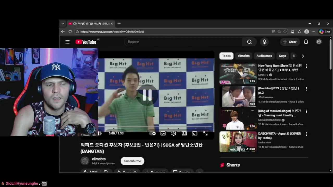The height and width of the screenshot is (187, 333).
Task: Open the notifications bell
Action: (306, 42)
